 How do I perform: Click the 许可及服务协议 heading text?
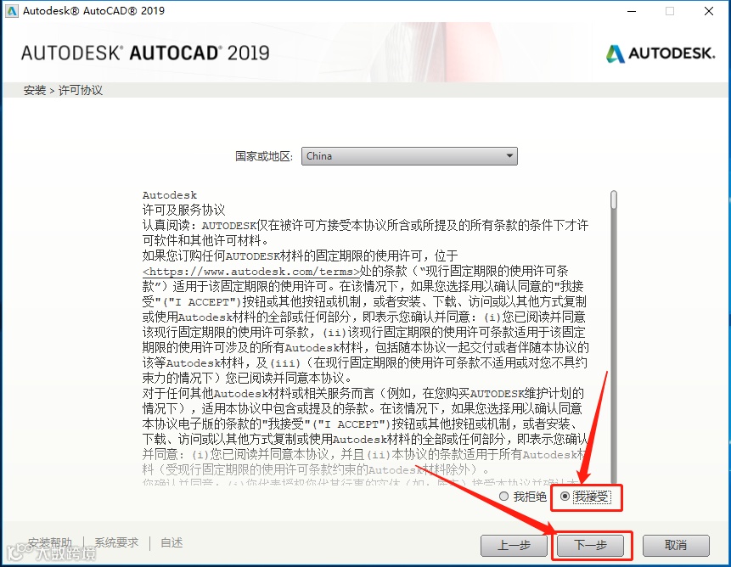[x=183, y=211]
